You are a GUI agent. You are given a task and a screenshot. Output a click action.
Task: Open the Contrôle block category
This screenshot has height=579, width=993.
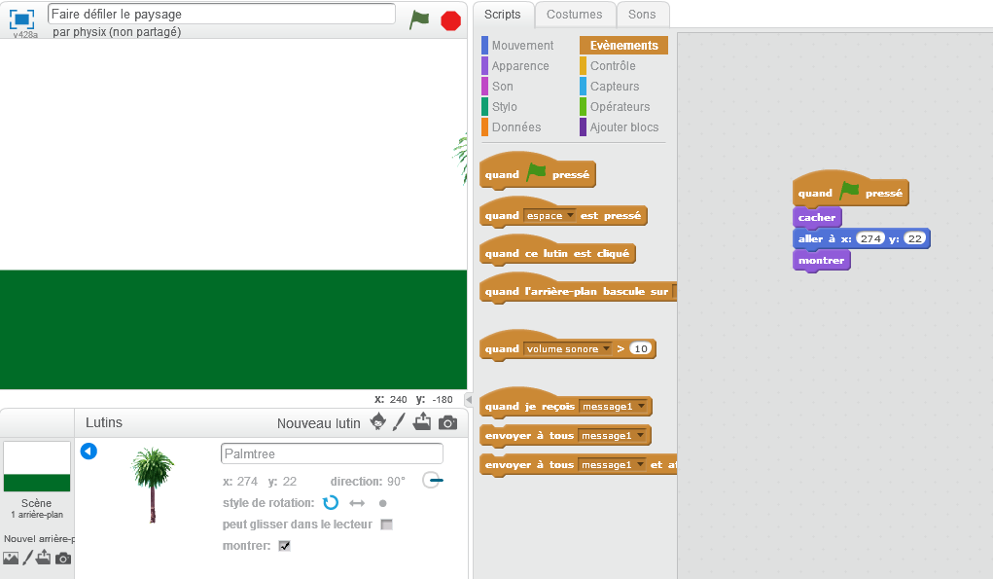coord(613,66)
